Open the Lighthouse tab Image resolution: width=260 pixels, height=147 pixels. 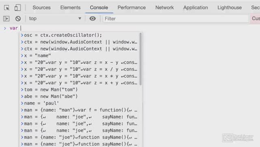pos(230,7)
